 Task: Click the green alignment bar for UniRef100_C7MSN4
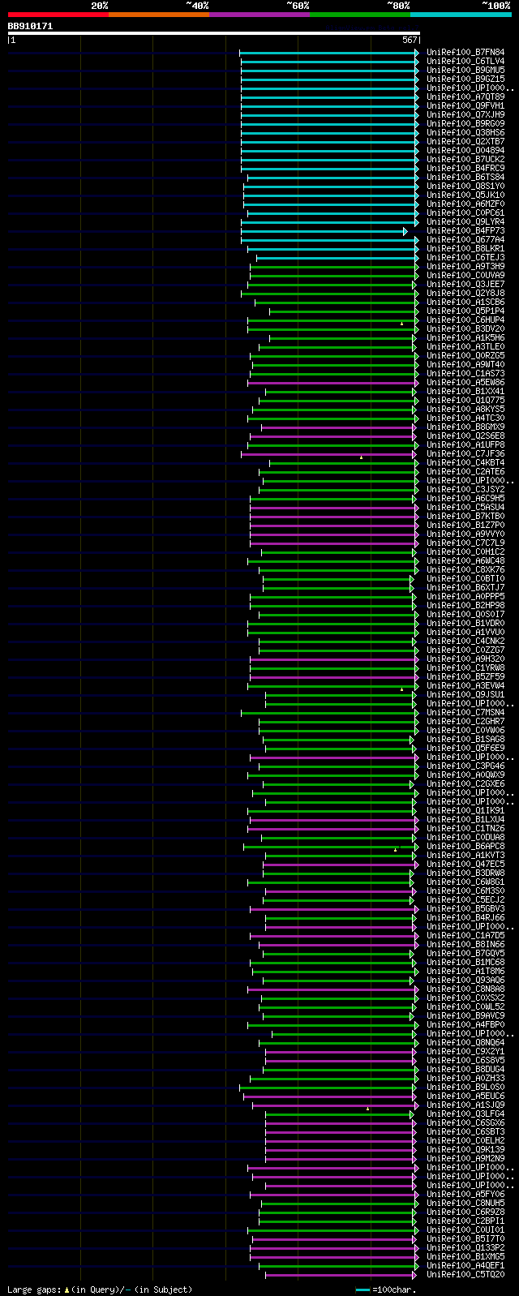330,713
